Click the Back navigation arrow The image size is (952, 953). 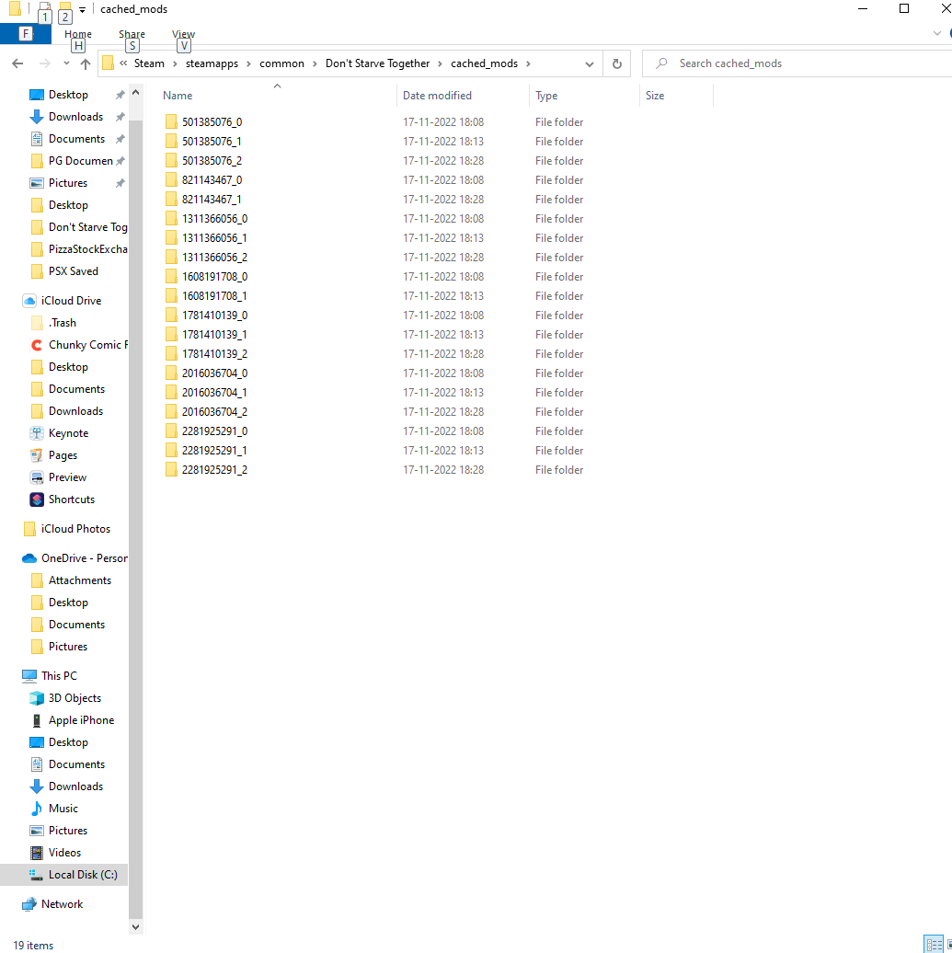(x=17, y=63)
